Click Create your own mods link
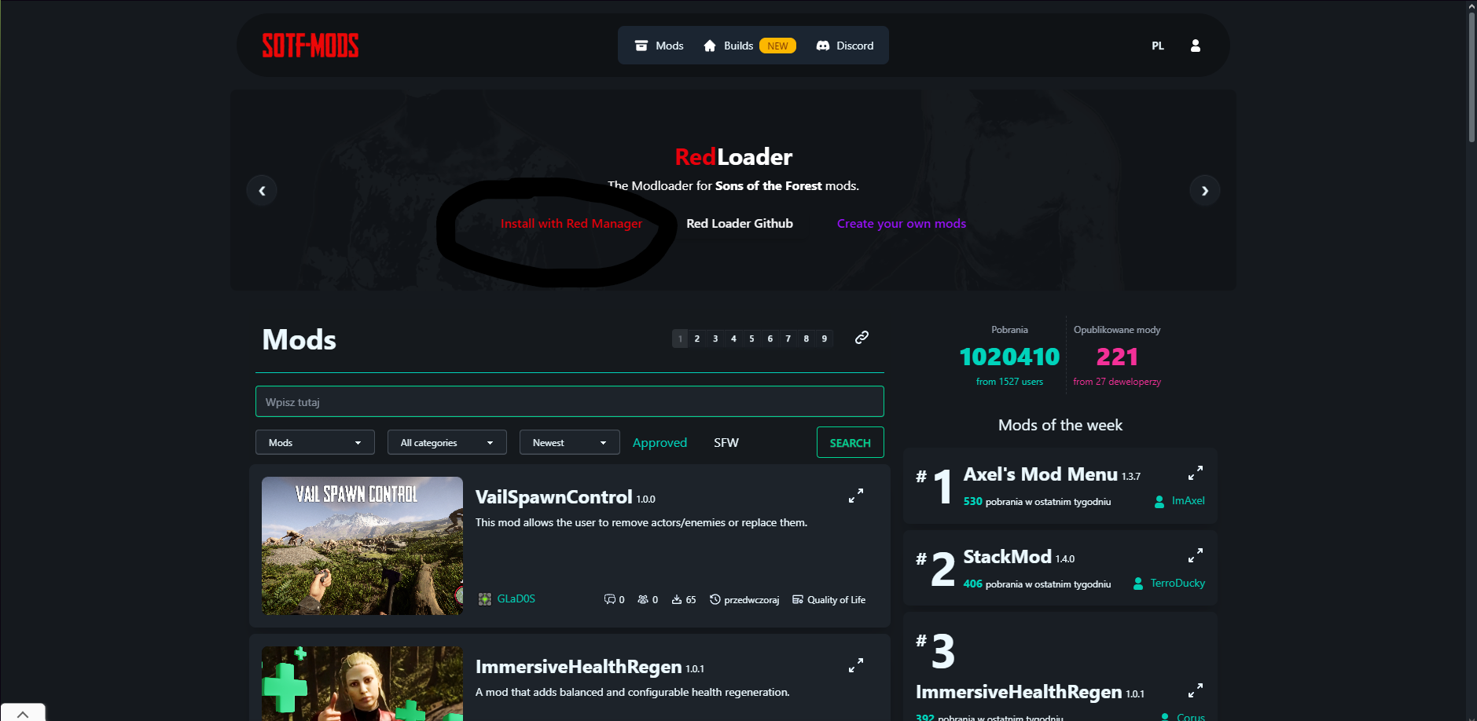 click(902, 223)
